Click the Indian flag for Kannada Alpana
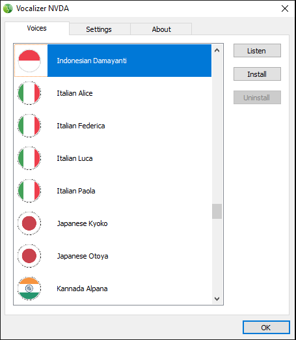This screenshot has width=296, height=340. (x=29, y=289)
